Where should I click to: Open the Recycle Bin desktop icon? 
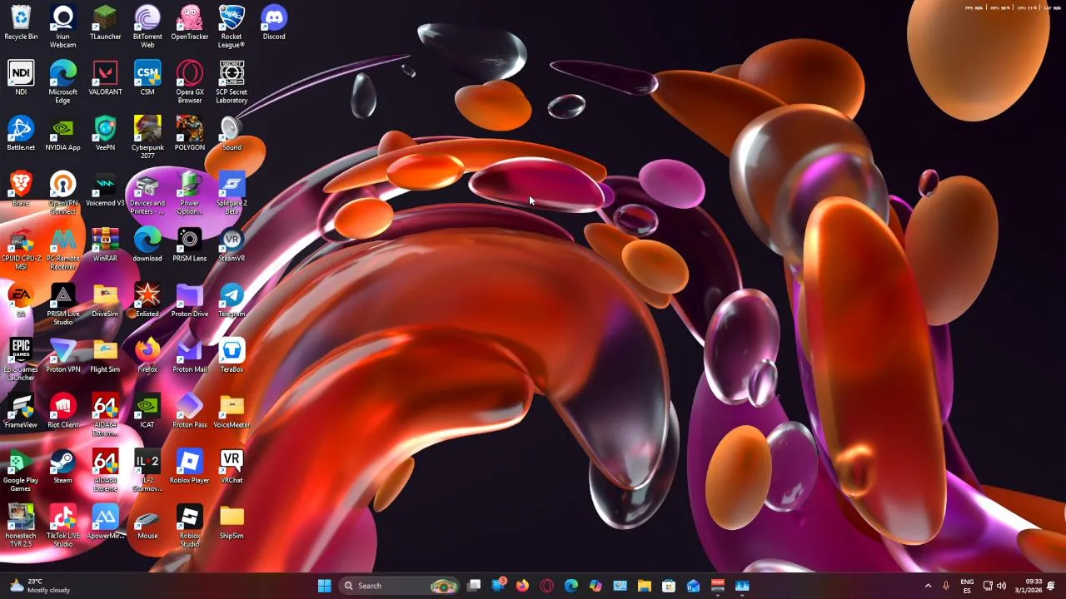21,23
